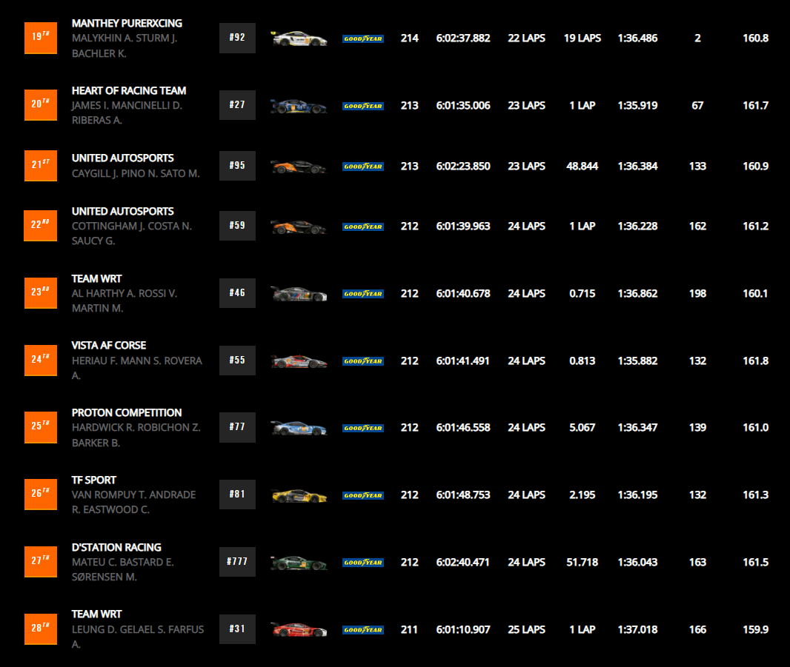Click the orange 27th position badge
This screenshot has height=667, width=790.
[x=41, y=562]
